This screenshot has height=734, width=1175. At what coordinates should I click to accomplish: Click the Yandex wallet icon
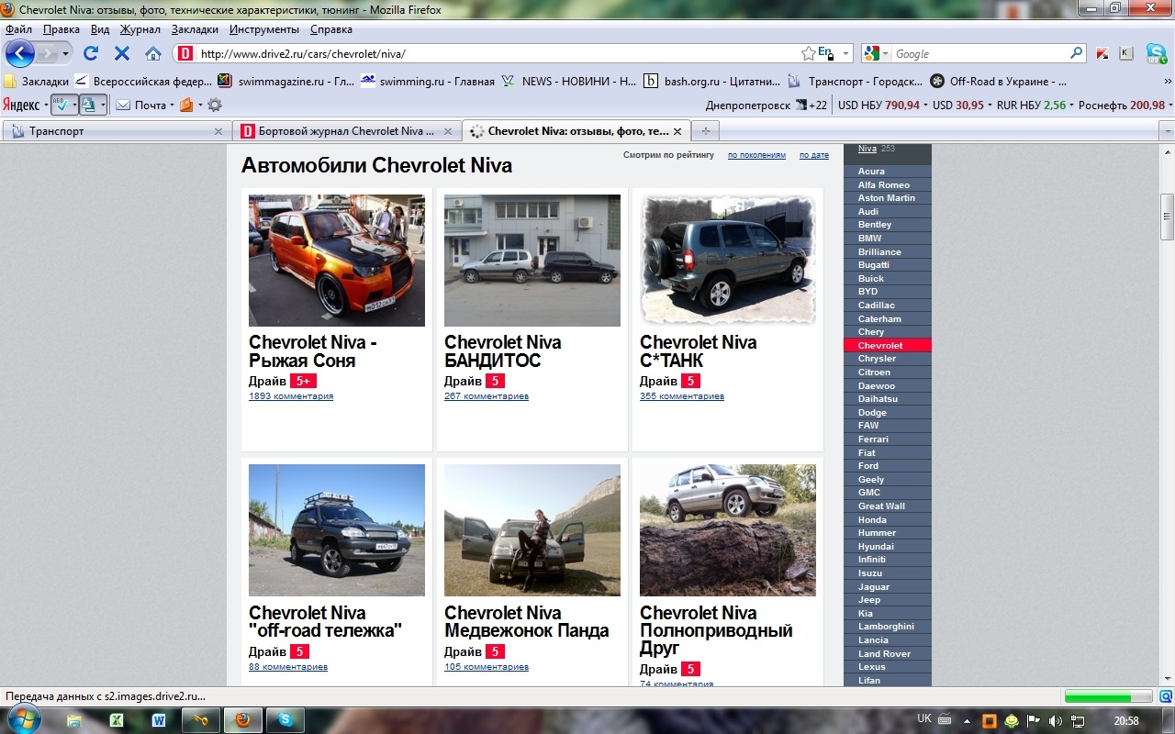point(187,105)
